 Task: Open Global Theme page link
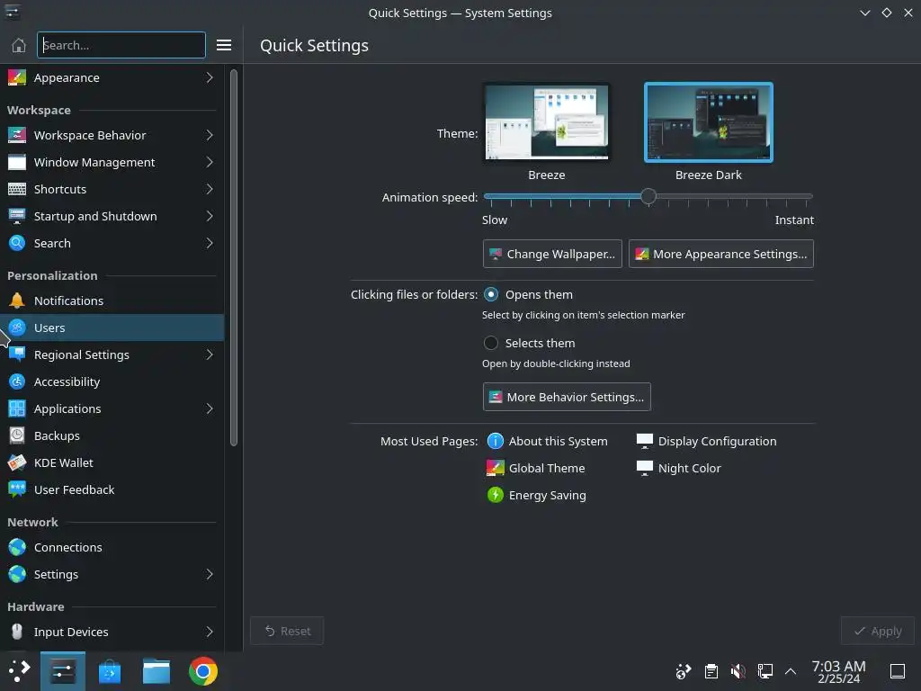[x=536, y=468]
